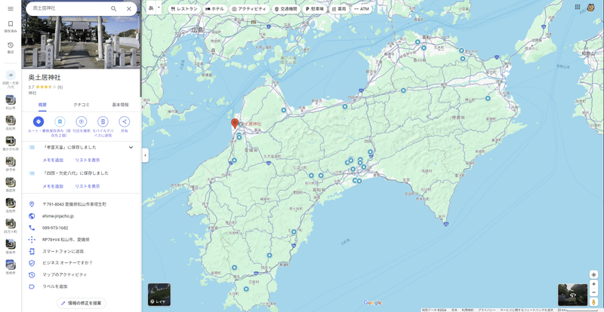This screenshot has height=312, width=604.
Task: Click send to mobile device icon
Action: coord(103,121)
